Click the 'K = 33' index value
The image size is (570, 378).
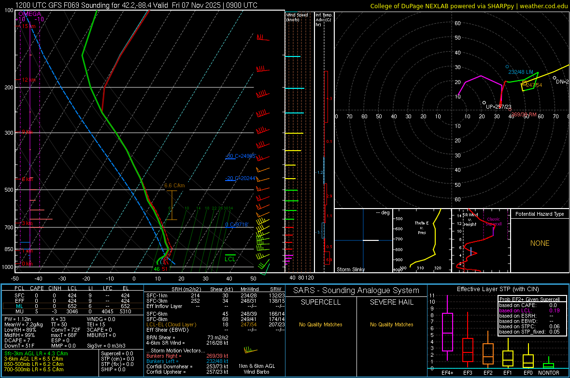point(58,319)
